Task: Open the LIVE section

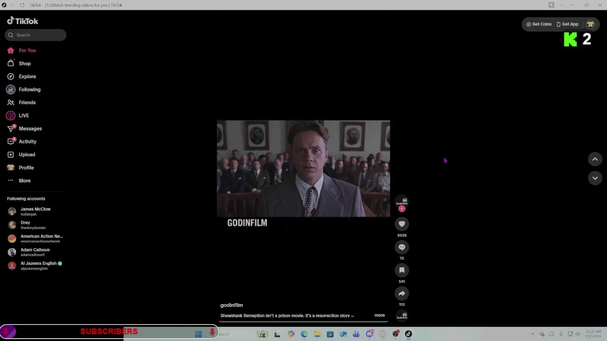Action: (x=18, y=116)
